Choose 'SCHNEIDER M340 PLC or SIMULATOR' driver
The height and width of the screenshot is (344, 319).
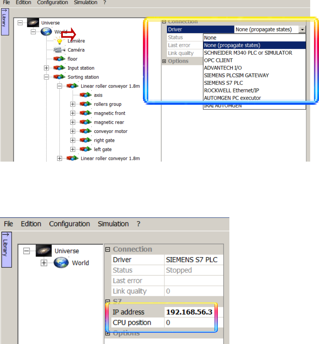pyautogui.click(x=254, y=53)
